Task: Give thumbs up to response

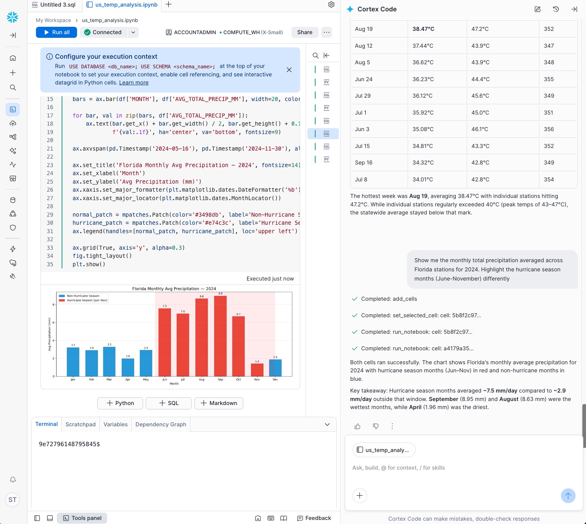Action: pos(357,426)
